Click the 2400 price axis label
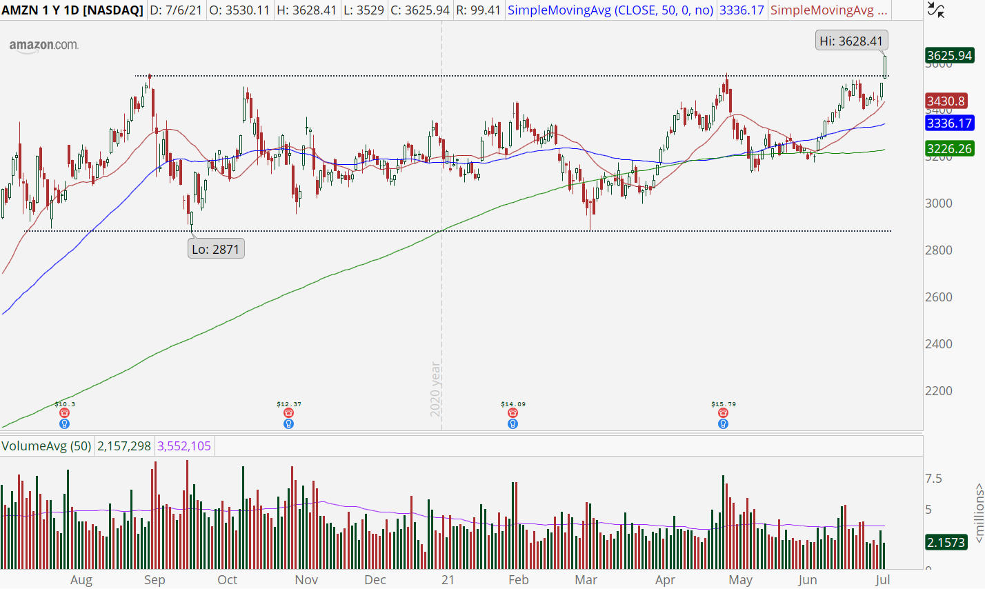This screenshot has height=589, width=985. (x=939, y=344)
